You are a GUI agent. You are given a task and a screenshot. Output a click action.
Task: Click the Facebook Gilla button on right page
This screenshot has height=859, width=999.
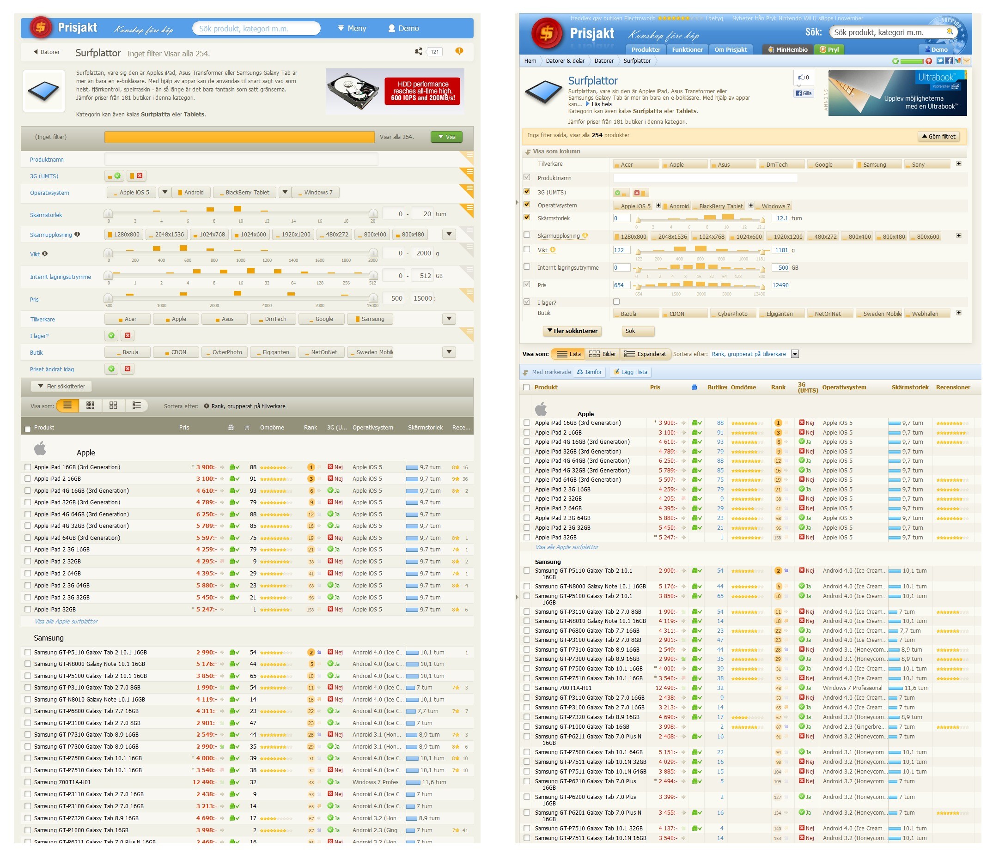tap(803, 93)
